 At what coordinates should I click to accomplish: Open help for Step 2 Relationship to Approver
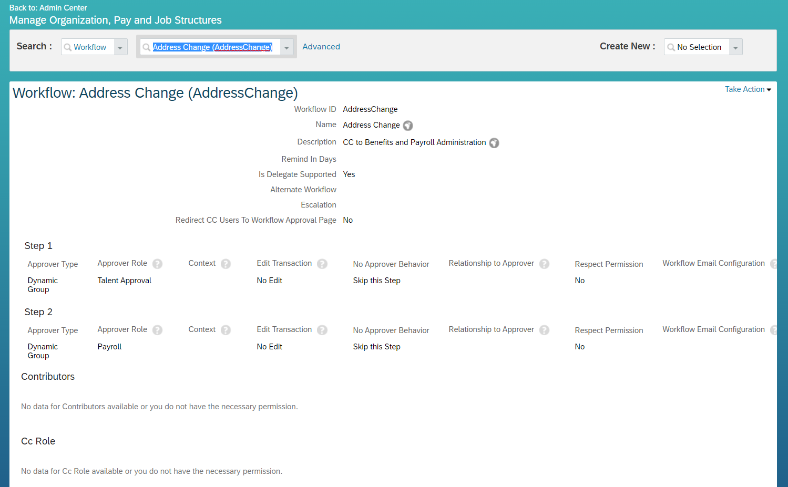544,329
